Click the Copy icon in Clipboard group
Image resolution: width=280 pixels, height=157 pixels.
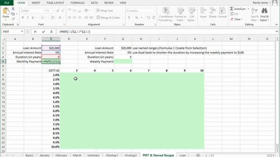pos(13,14)
